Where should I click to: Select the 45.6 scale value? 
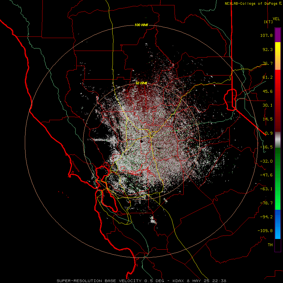[268, 91]
